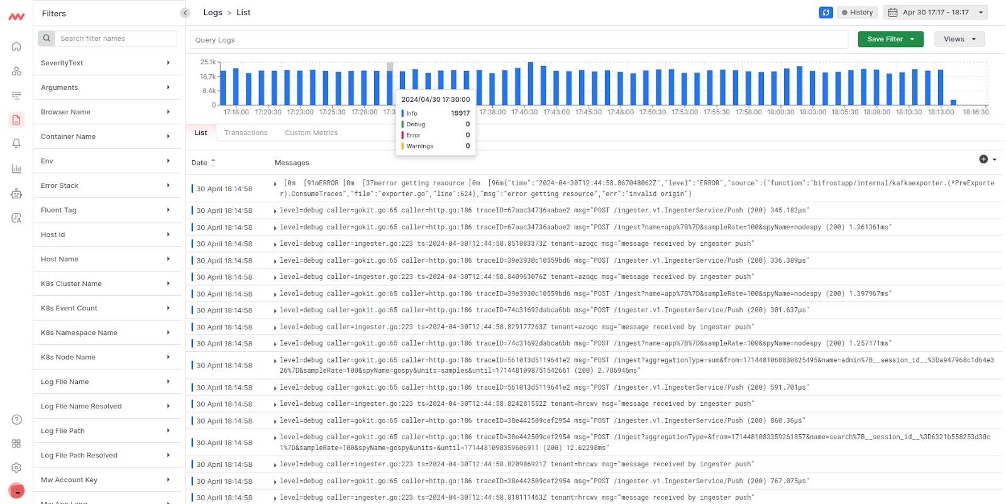Screen dimensions: 1006x504
Task: Open the dashboards bar-chart sidebar icon
Action: 16,168
